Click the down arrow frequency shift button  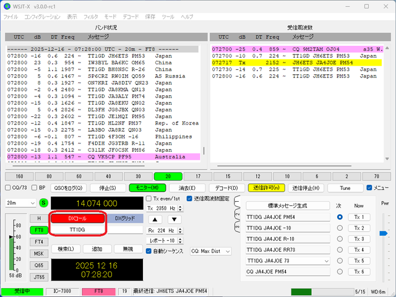click(x=174, y=220)
